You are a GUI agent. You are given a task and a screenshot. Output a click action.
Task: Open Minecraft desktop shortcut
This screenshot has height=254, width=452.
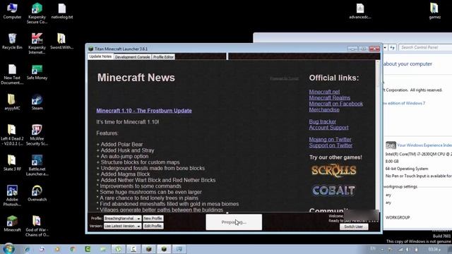12,224
